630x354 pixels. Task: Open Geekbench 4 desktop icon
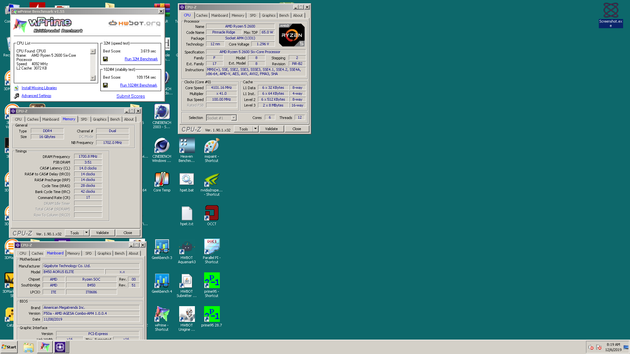tap(162, 283)
